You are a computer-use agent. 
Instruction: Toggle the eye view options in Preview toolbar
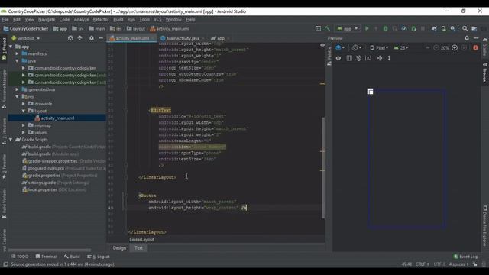pyautogui.click(x=338, y=58)
